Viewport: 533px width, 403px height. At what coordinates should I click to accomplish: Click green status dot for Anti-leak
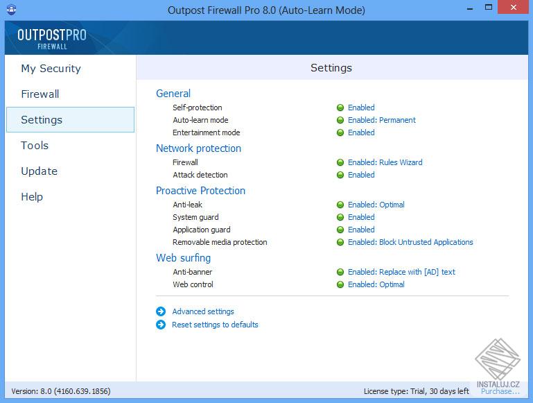[340, 205]
